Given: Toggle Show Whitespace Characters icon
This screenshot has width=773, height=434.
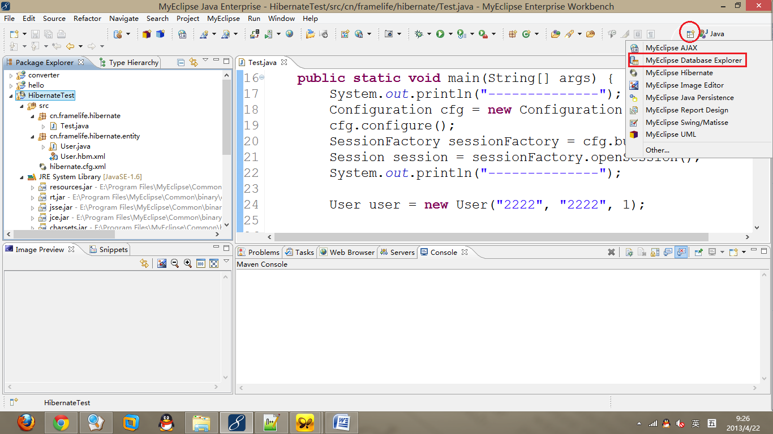Looking at the screenshot, I should pos(651,34).
